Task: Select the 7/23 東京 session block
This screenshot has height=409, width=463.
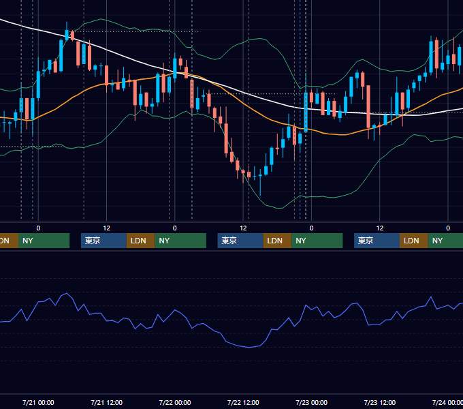Action: [377, 241]
